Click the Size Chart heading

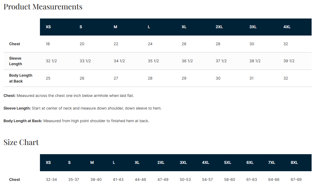(21, 142)
